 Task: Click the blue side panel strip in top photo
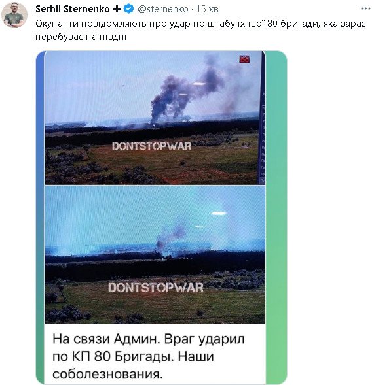[x=263, y=137]
